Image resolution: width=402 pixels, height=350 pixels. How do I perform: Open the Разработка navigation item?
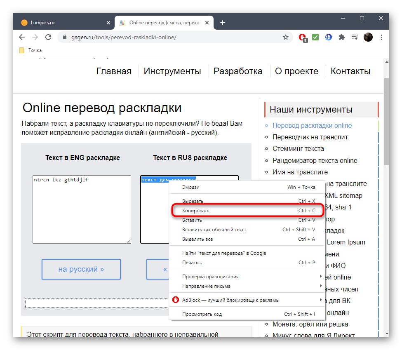point(238,71)
